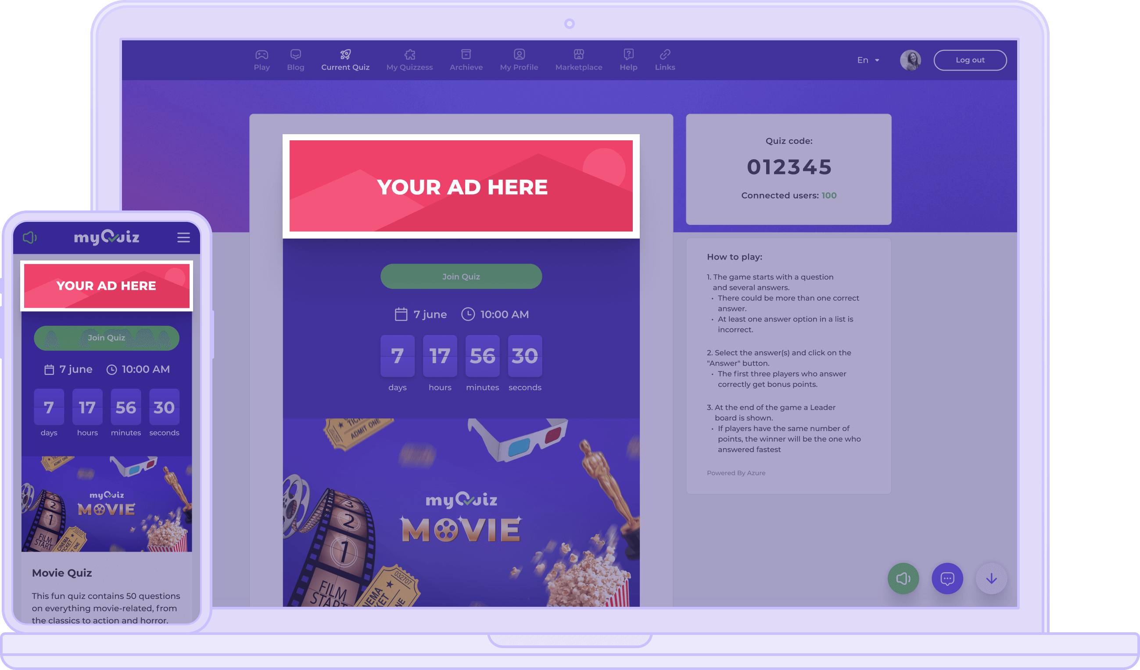Screen dimensions: 1140x670
Task: Open the Archieve box icon
Action: pyautogui.click(x=466, y=55)
